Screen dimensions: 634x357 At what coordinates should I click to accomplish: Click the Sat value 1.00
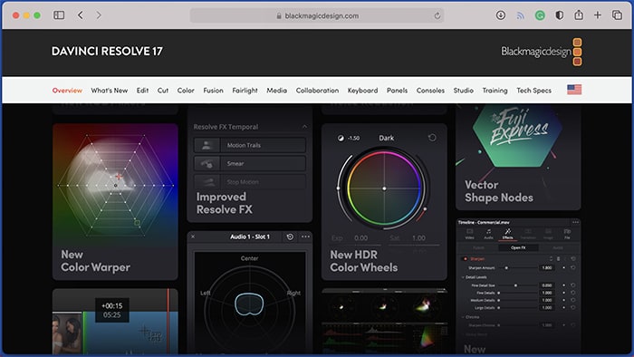click(x=418, y=238)
